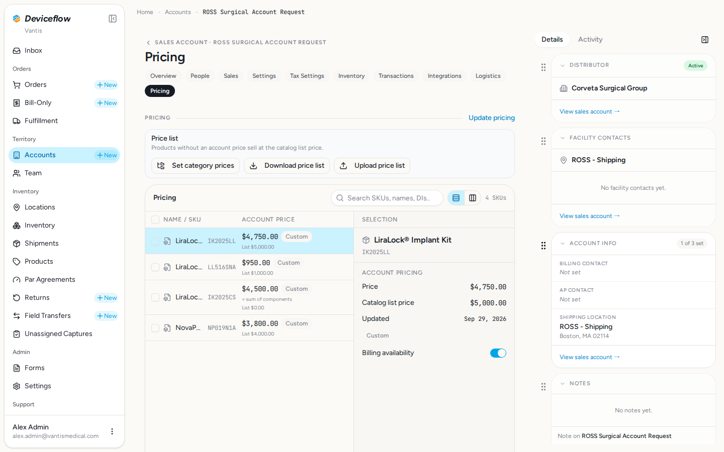Go to Home in the breadcrumb

click(145, 12)
